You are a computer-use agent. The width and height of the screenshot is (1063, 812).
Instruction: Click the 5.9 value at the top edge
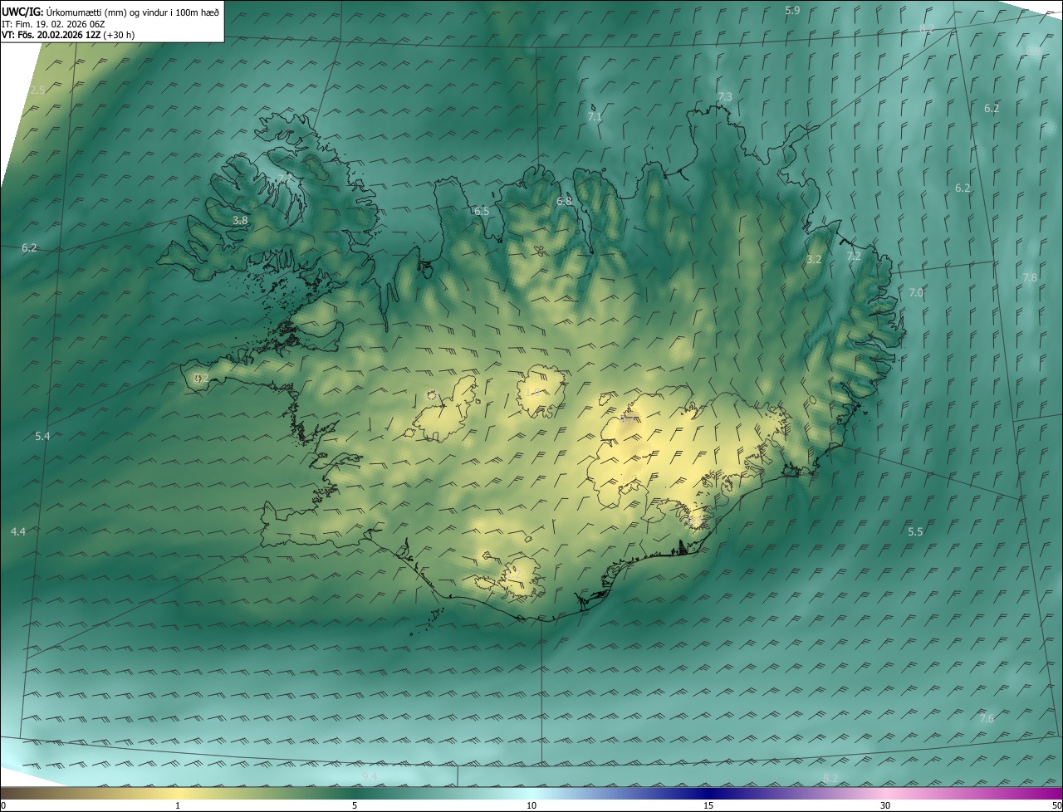[x=792, y=10]
